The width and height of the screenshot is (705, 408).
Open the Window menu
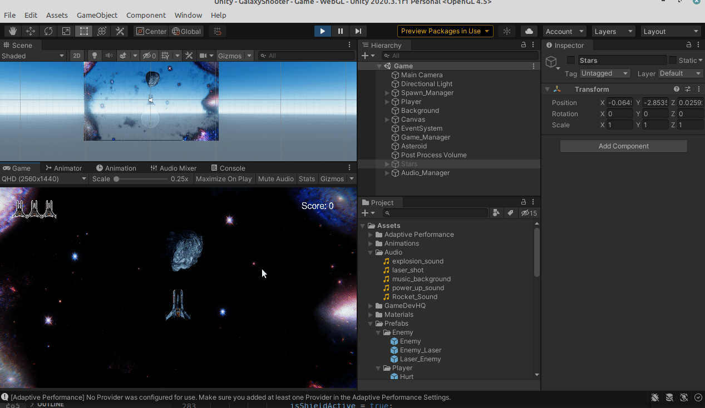(188, 15)
